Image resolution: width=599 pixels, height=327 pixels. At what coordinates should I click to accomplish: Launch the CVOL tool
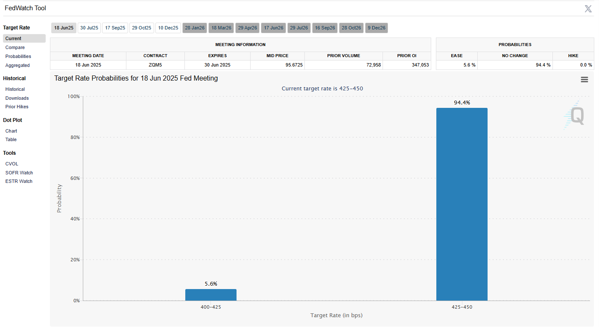pyautogui.click(x=12, y=164)
